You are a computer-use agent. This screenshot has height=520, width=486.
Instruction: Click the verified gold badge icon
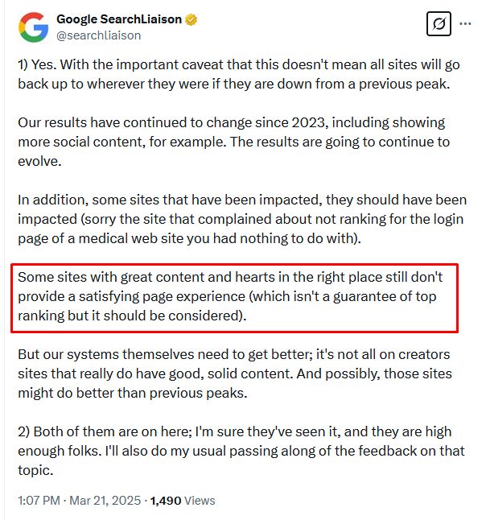[x=191, y=19]
